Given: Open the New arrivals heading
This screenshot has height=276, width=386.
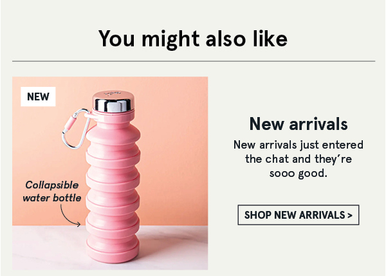Looking at the screenshot, I should tap(299, 124).
